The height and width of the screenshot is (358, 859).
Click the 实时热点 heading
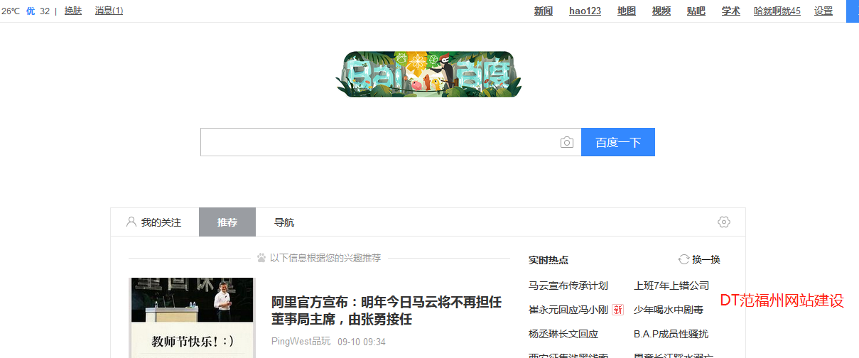click(x=549, y=260)
